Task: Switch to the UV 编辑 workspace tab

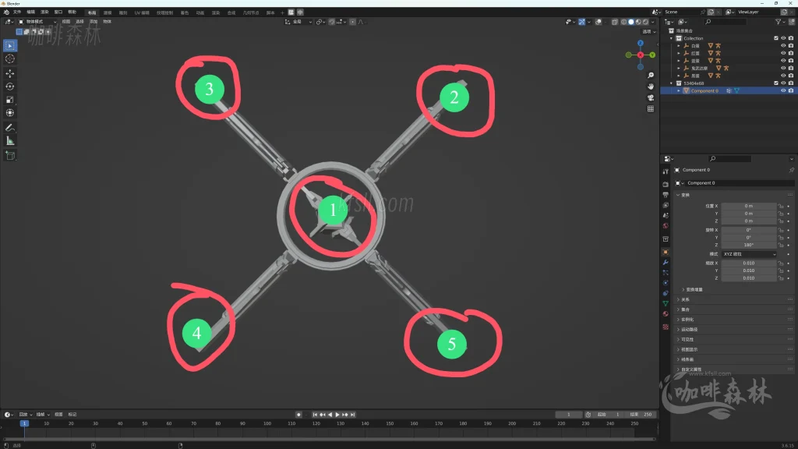Action: point(142,12)
